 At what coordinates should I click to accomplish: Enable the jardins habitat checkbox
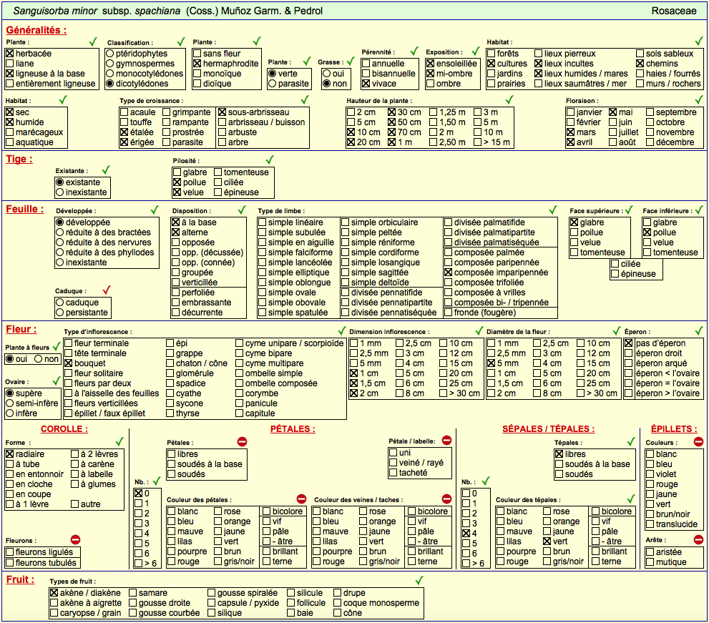[x=492, y=74]
